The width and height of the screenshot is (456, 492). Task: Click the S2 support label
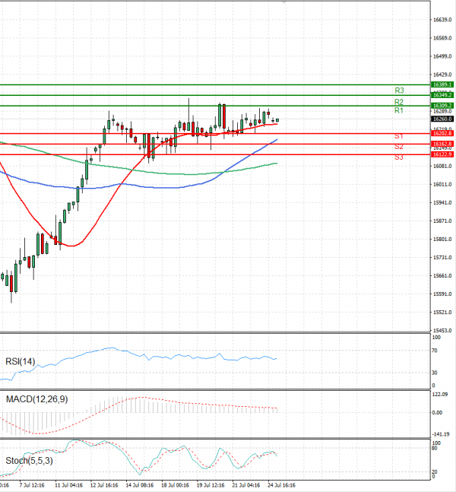point(398,147)
